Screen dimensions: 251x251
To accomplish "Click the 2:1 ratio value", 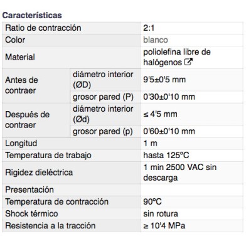I will pyautogui.click(x=149, y=28).
